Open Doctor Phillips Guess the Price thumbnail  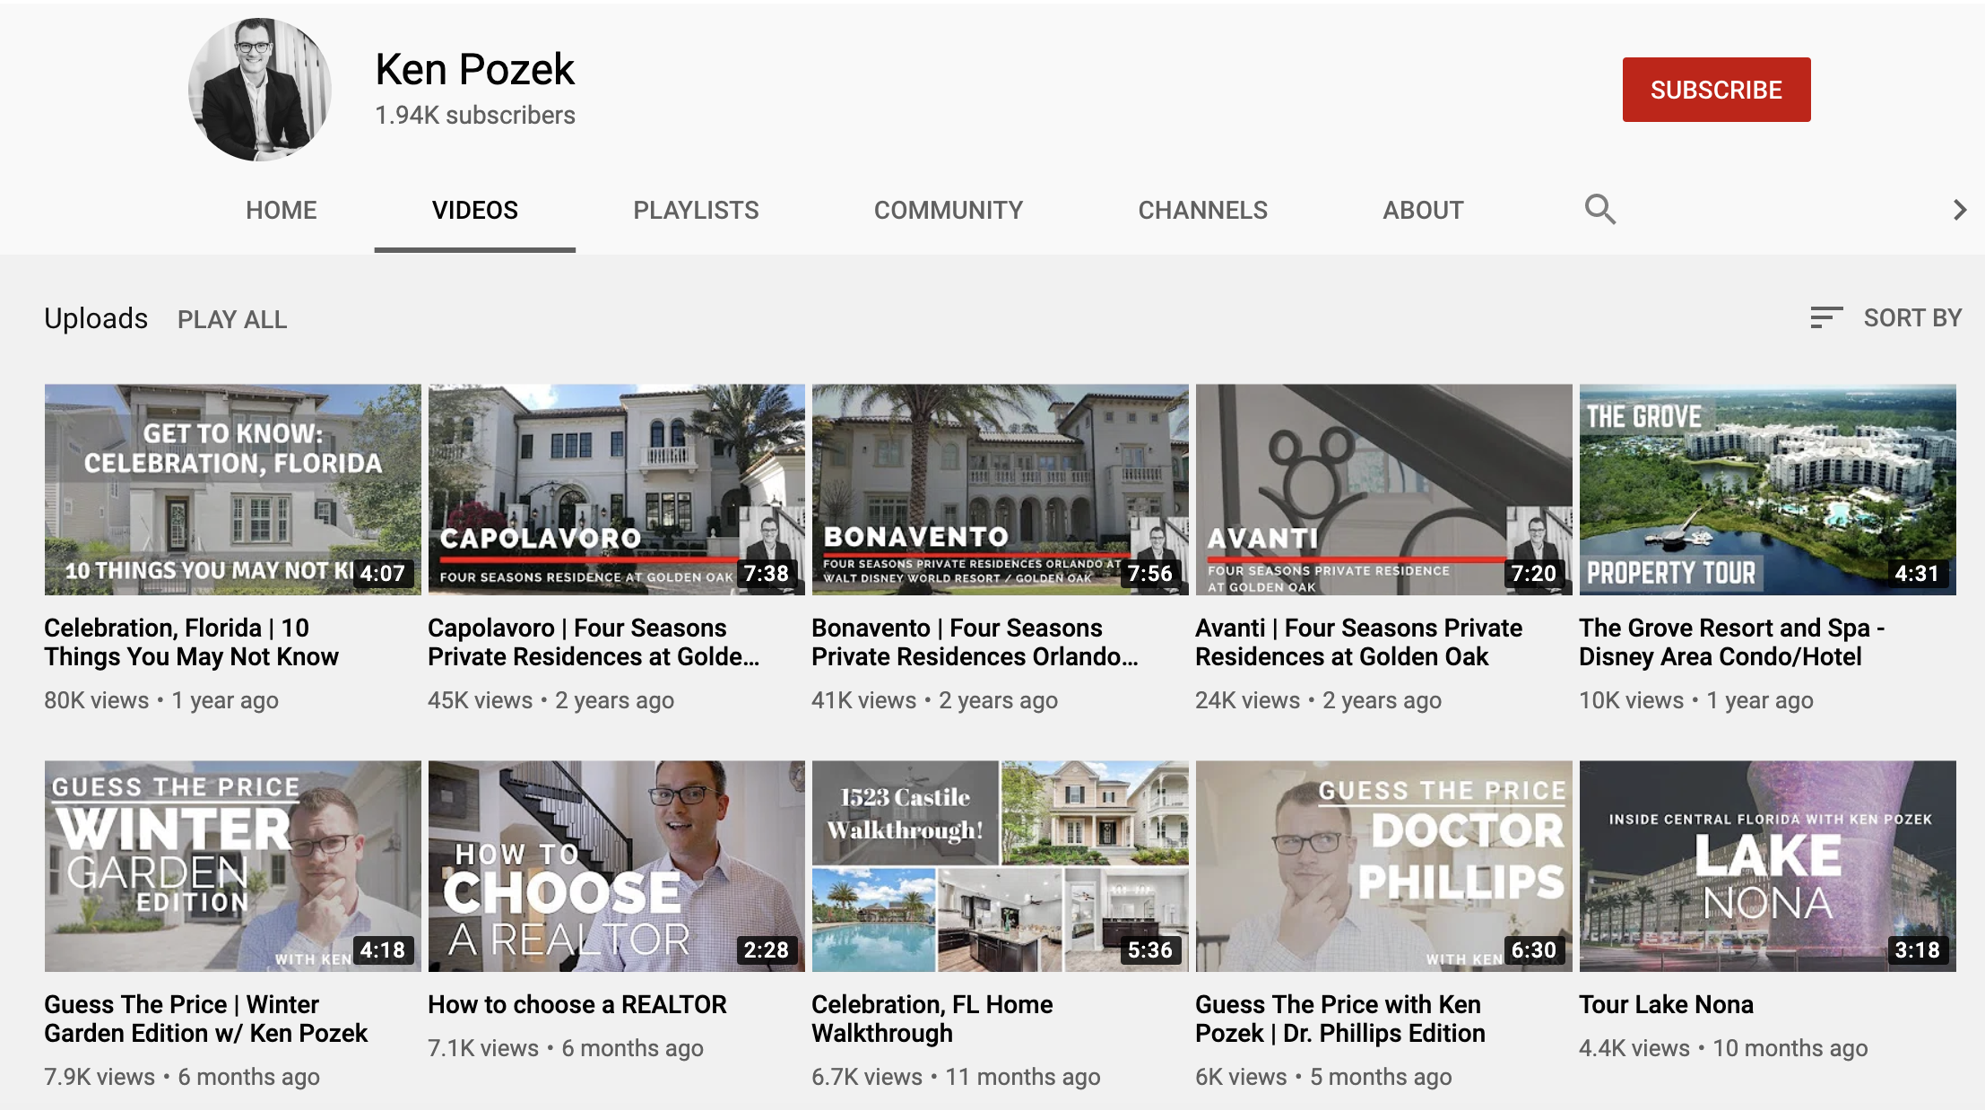tap(1384, 866)
